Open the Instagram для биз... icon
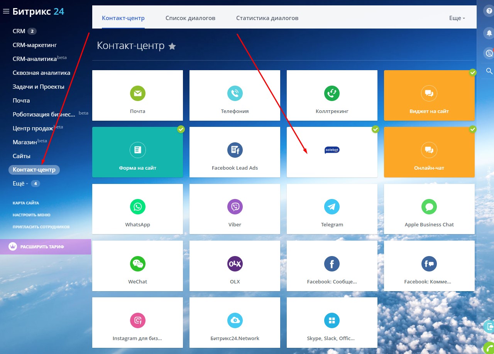494x354 pixels. click(138, 320)
